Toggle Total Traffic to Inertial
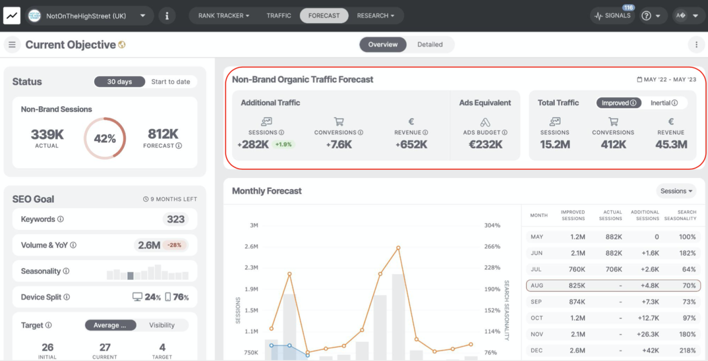 [x=664, y=103]
